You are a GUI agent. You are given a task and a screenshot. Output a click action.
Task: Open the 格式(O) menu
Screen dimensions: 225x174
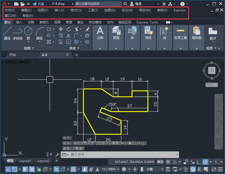tap(76, 10)
